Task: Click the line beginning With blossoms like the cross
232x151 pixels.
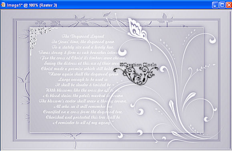Action: click(x=83, y=90)
